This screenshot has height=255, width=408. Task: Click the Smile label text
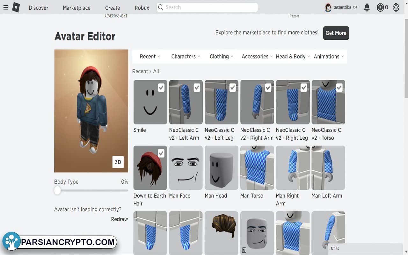tap(140, 130)
